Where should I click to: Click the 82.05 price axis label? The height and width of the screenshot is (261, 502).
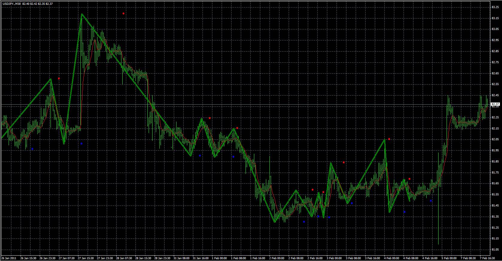coord(495,139)
